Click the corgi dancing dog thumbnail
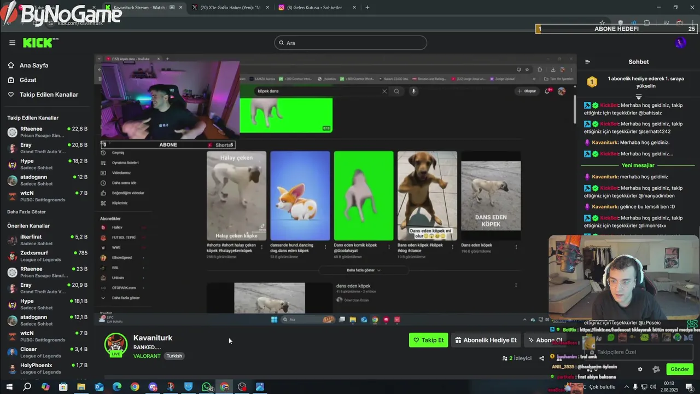The width and height of the screenshot is (700, 394). 300,196
